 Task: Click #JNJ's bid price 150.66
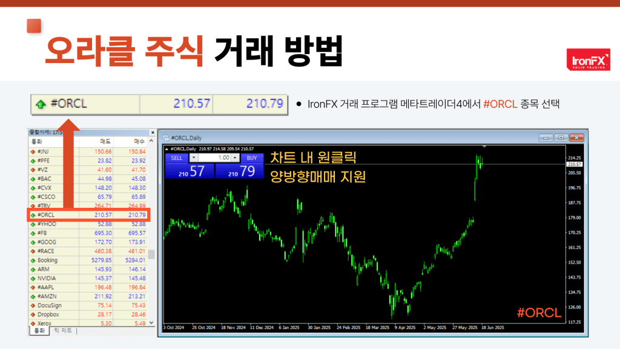(x=103, y=152)
